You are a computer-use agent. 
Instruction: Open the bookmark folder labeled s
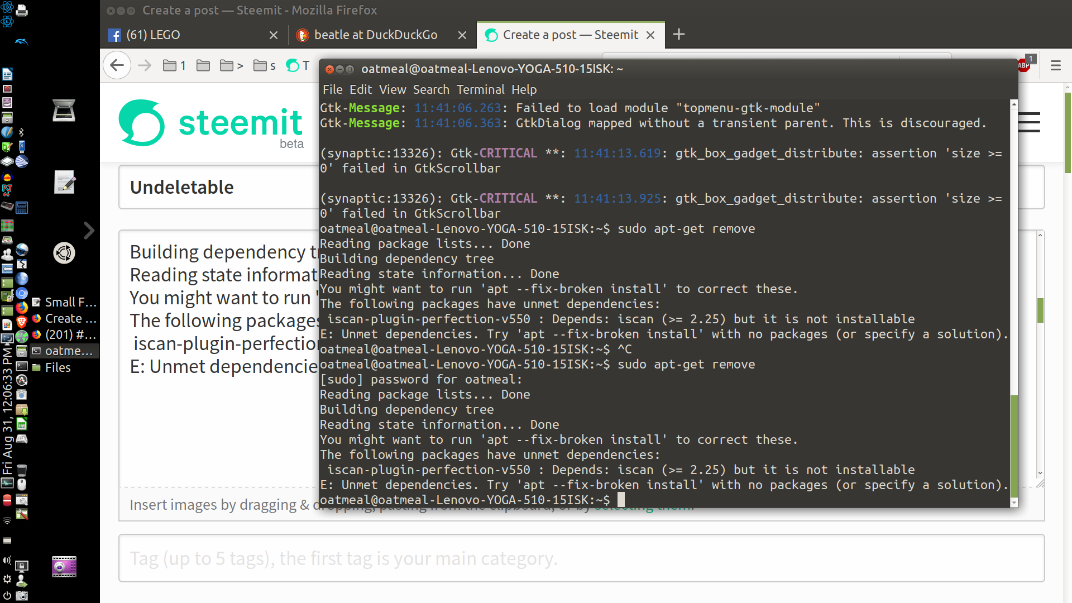coord(265,65)
